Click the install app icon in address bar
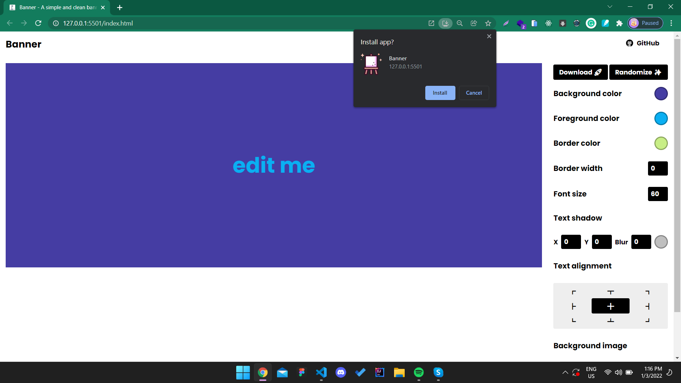681x383 pixels. coord(445,23)
